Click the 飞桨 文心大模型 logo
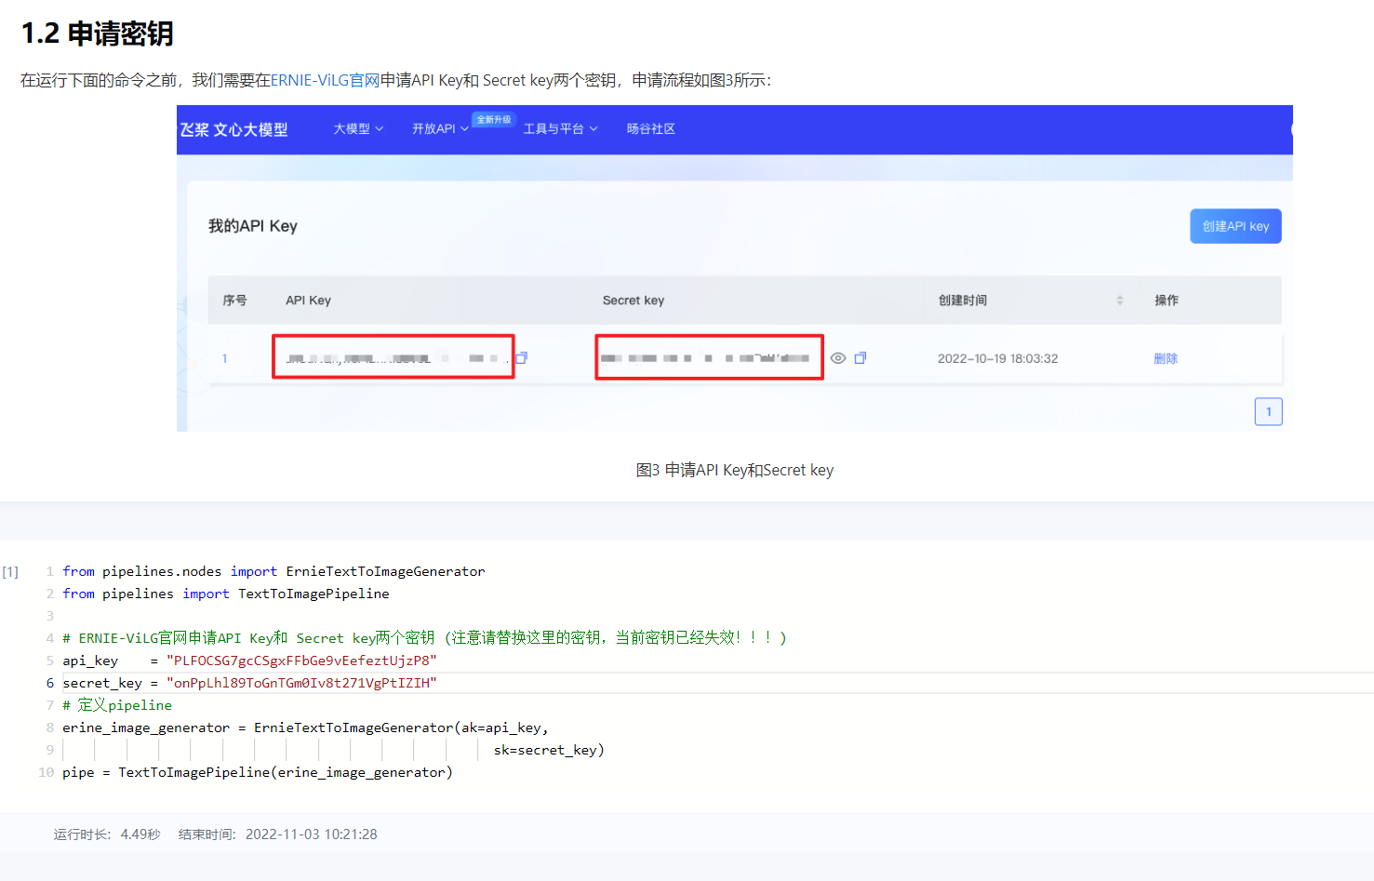 coord(234,129)
